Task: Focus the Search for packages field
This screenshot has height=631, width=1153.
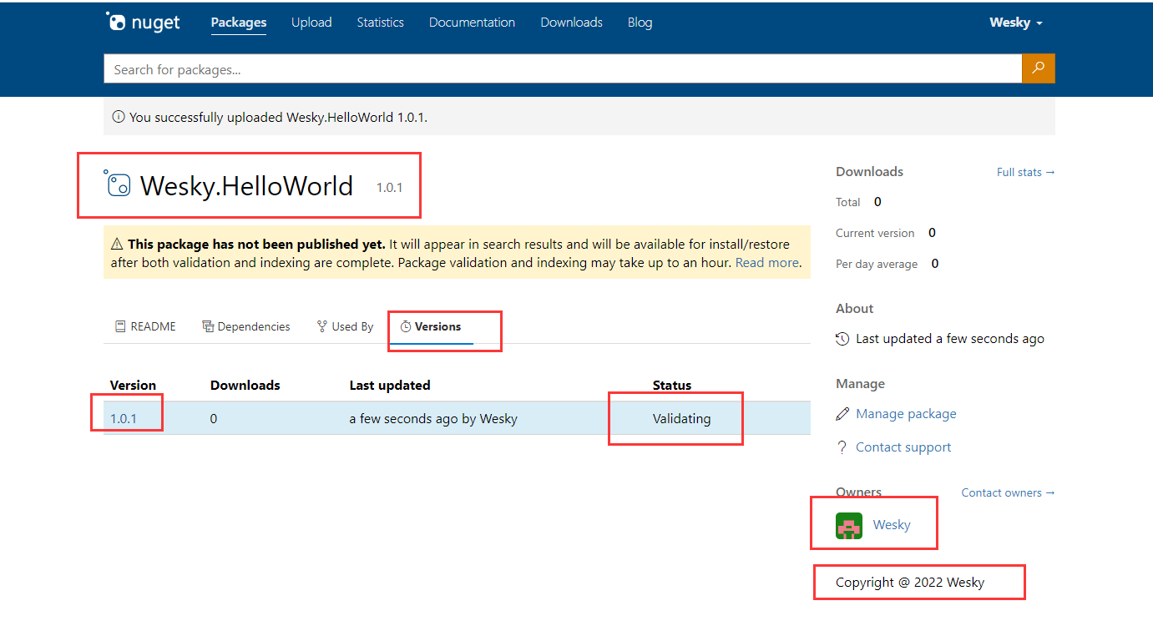Action: [563, 69]
